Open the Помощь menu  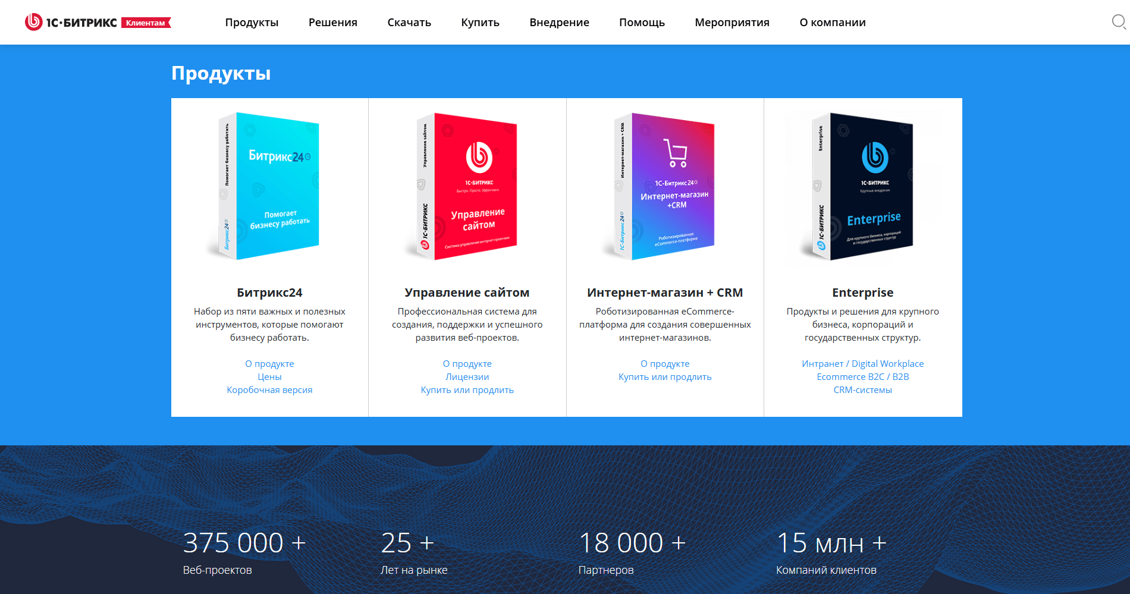point(642,23)
